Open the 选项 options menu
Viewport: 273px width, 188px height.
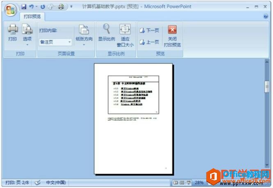pos(27,35)
